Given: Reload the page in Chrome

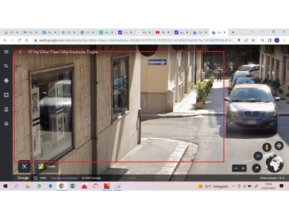Looking at the screenshot, I should [19, 40].
